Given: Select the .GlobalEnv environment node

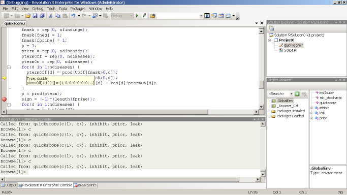Looking at the screenshot, I should pos(285,101).
